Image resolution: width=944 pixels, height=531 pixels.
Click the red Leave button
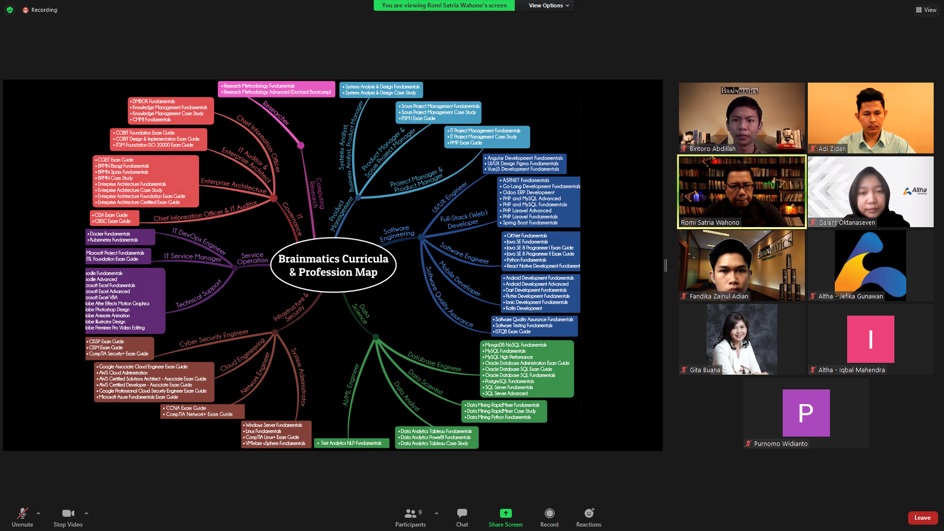(x=922, y=518)
